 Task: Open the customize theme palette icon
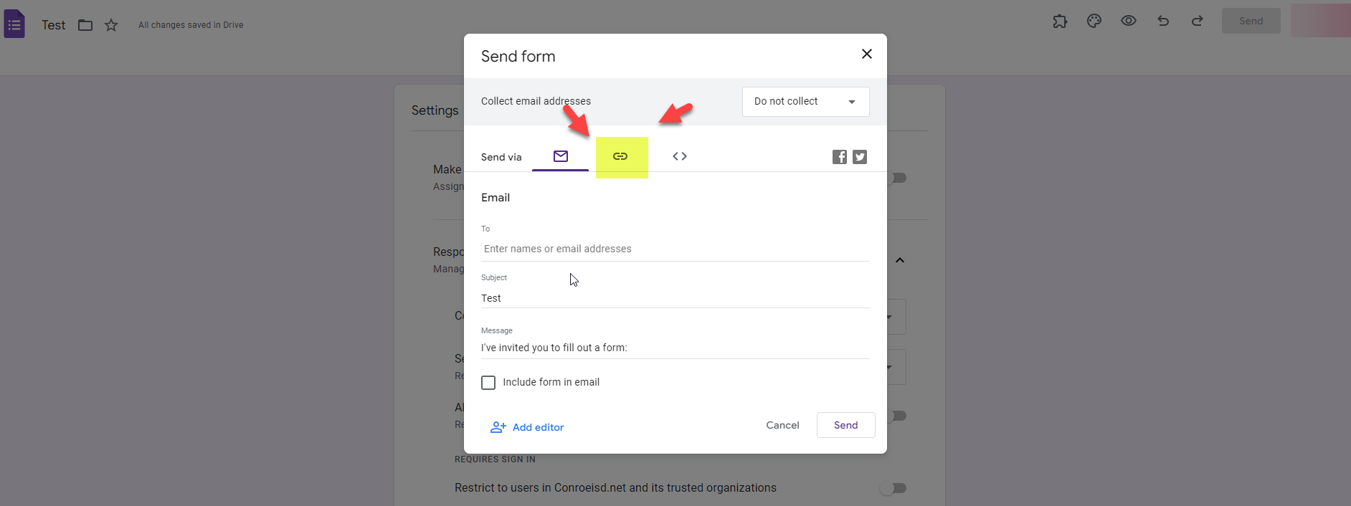1094,22
